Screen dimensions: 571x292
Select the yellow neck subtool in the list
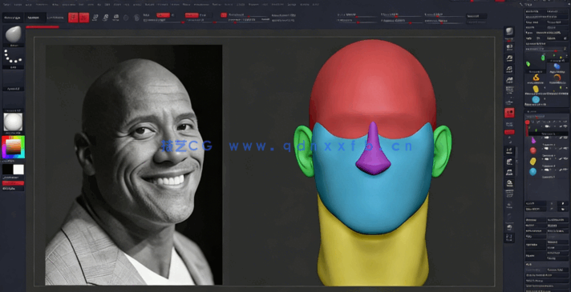533,161
